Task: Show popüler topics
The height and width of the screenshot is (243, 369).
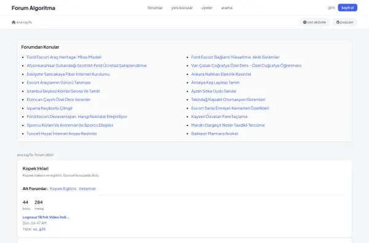Action: coord(345,22)
